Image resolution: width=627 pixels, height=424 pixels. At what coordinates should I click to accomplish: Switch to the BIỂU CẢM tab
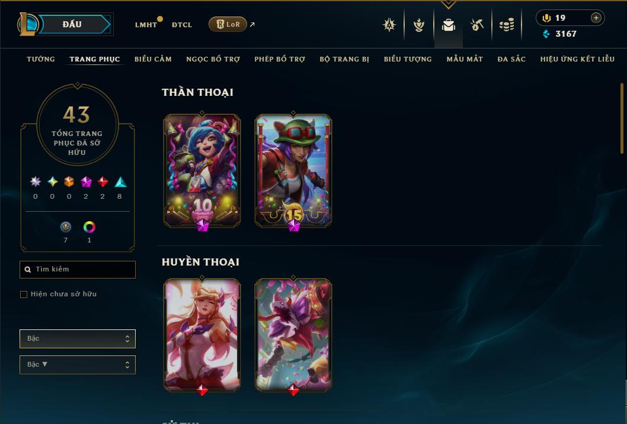pyautogui.click(x=153, y=59)
